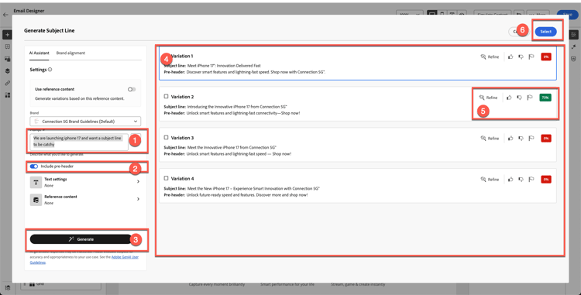Check the Variation 2 checkbox
Viewport: 581px width, 295px height.
tap(166, 97)
